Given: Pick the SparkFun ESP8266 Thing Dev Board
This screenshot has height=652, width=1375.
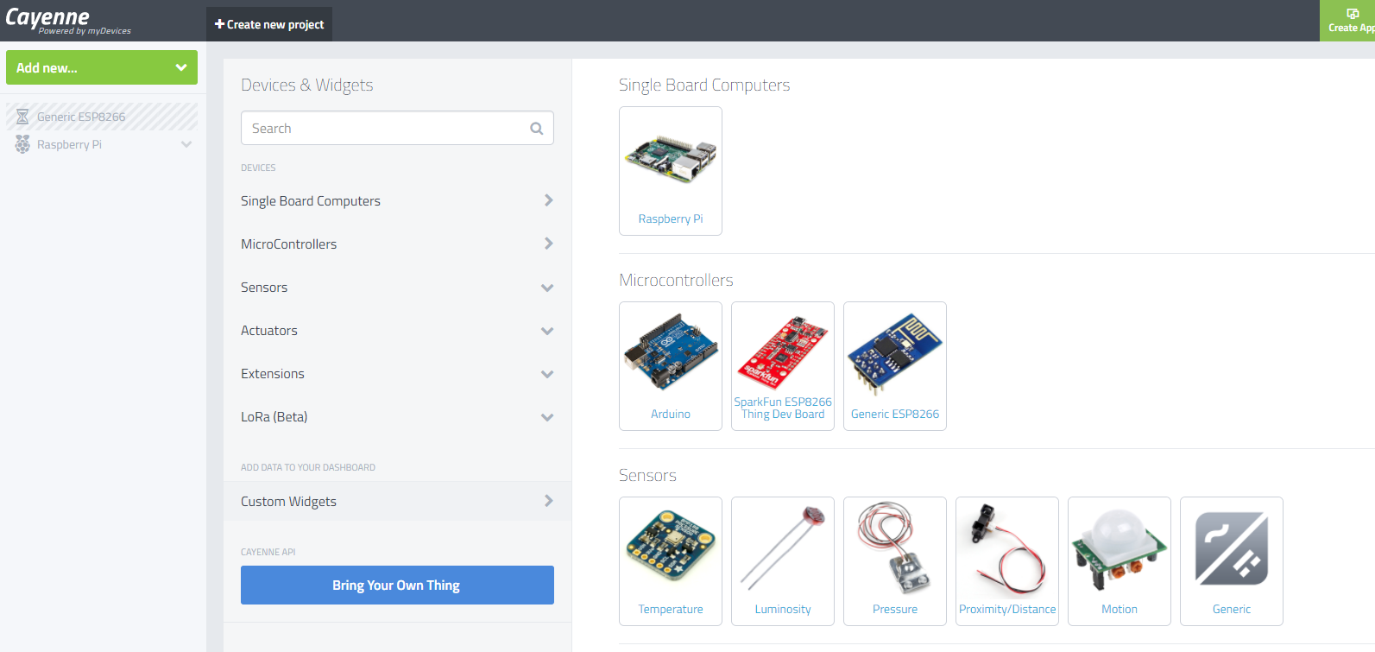Looking at the screenshot, I should click(782, 366).
